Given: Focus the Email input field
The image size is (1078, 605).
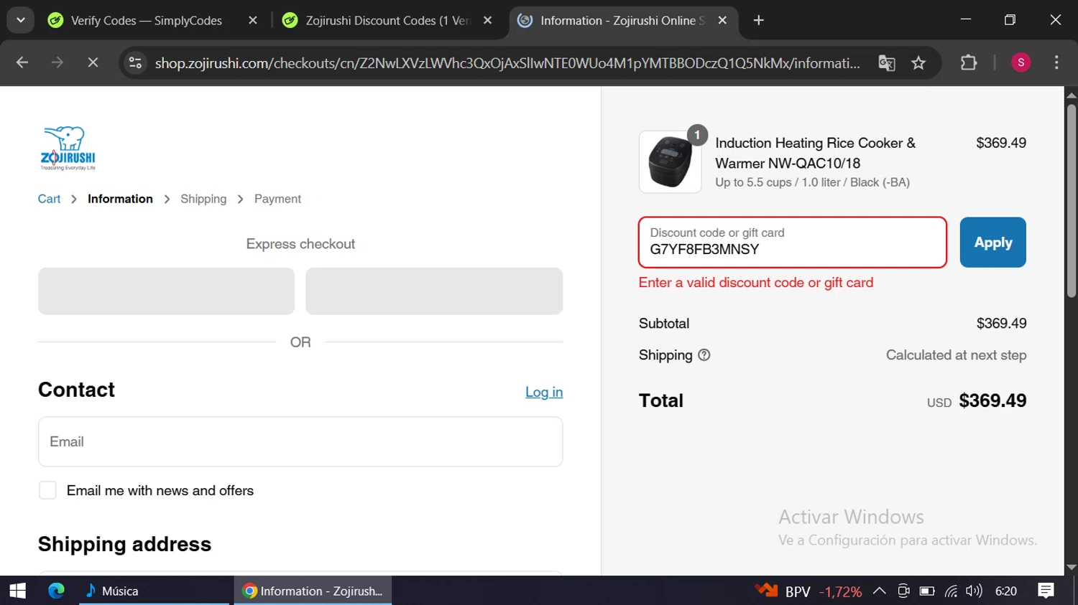Looking at the screenshot, I should (300, 441).
